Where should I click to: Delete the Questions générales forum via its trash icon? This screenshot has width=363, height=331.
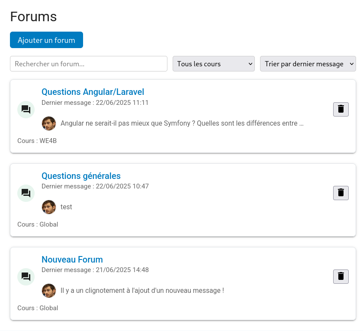tap(341, 193)
